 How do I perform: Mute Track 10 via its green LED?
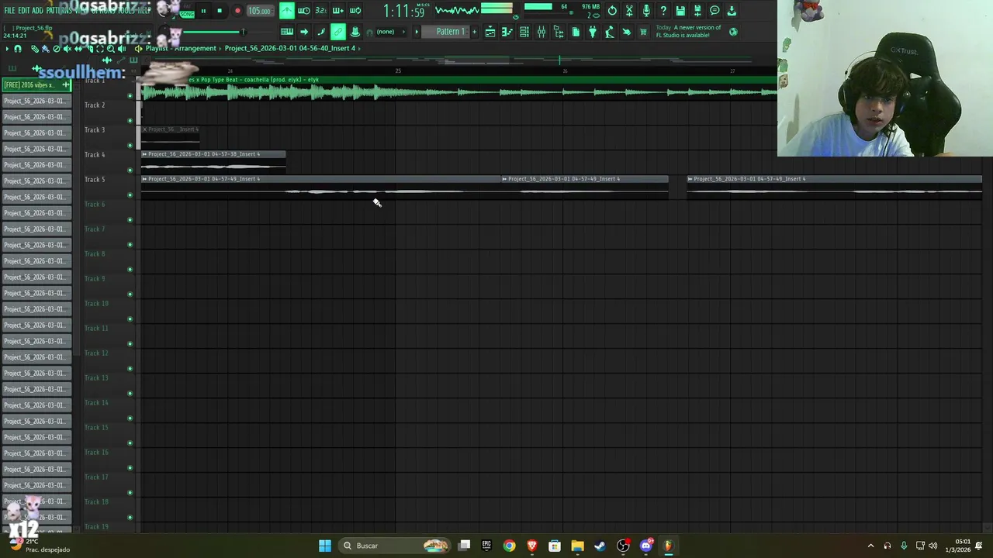tap(130, 319)
